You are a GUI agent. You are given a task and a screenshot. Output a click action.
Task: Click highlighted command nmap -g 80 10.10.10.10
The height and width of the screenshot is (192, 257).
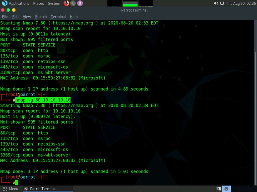click(43, 100)
